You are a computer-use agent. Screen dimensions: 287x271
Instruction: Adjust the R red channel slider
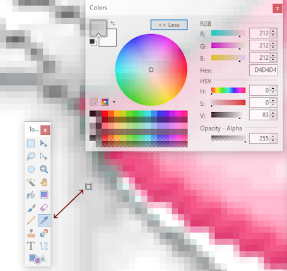228,33
